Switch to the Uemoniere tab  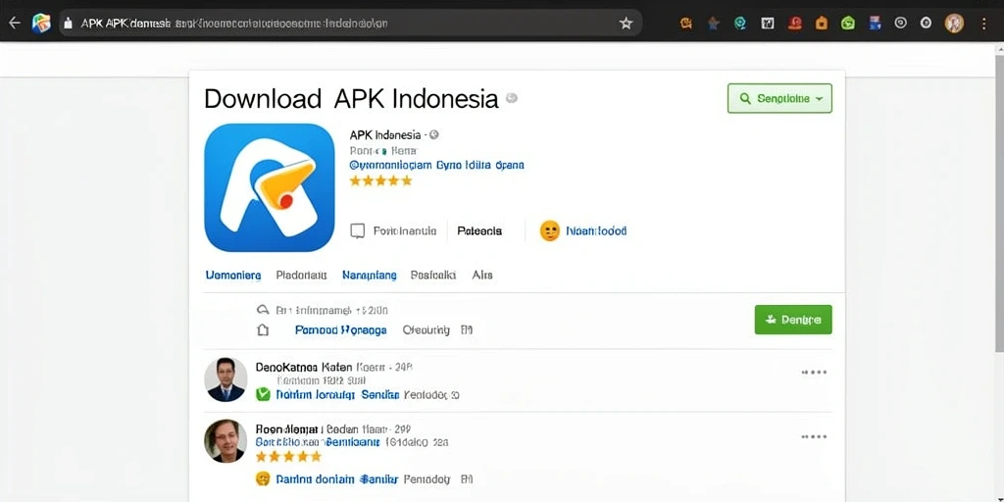coord(233,276)
